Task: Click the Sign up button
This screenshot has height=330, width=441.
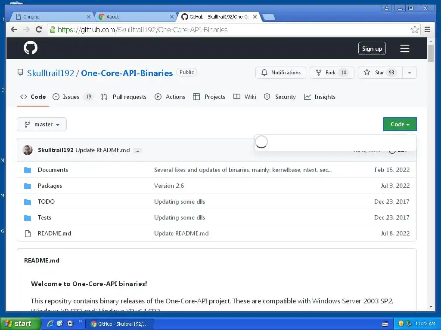Action: 372,49
